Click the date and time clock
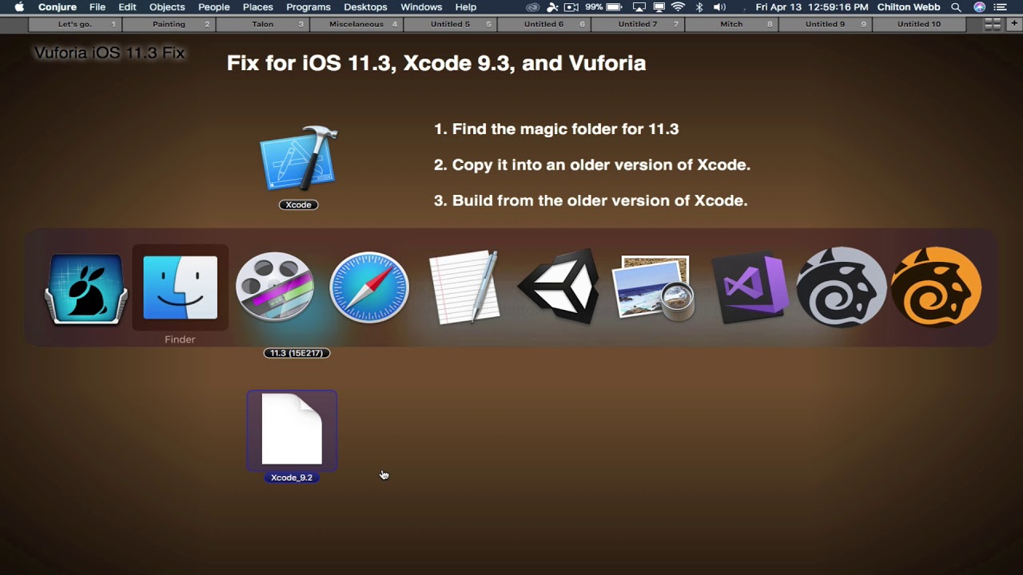The image size is (1023, 575). coord(811,7)
